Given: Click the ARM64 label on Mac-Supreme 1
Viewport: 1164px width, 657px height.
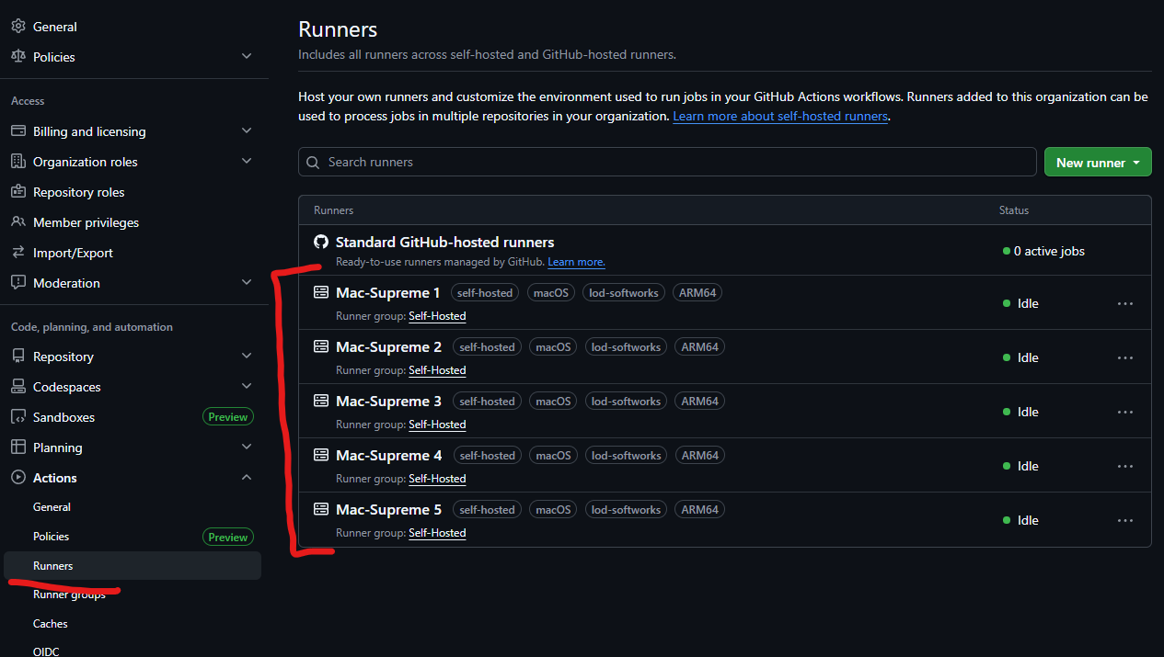Looking at the screenshot, I should 697,293.
